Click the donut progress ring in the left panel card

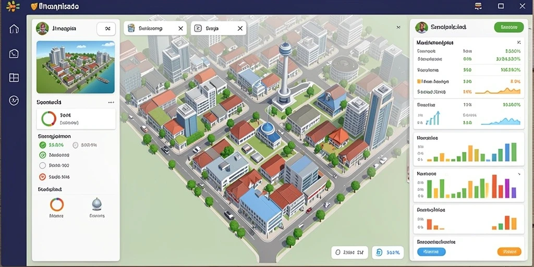click(48, 119)
